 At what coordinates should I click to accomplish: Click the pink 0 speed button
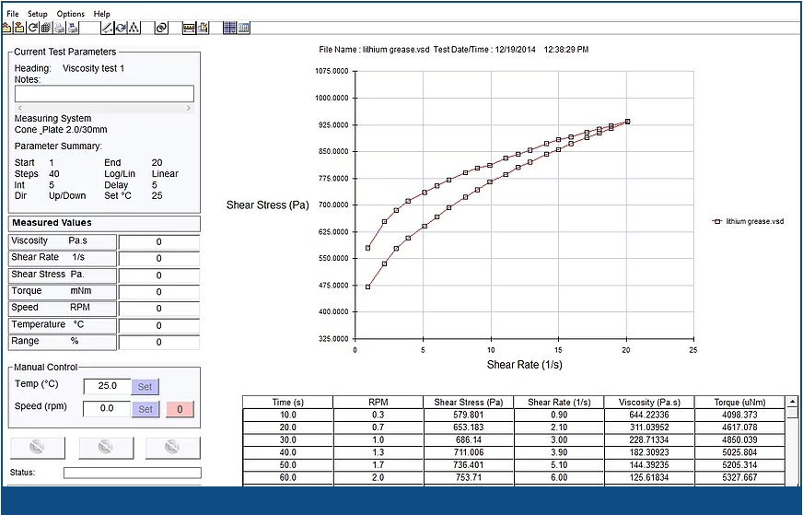click(180, 408)
